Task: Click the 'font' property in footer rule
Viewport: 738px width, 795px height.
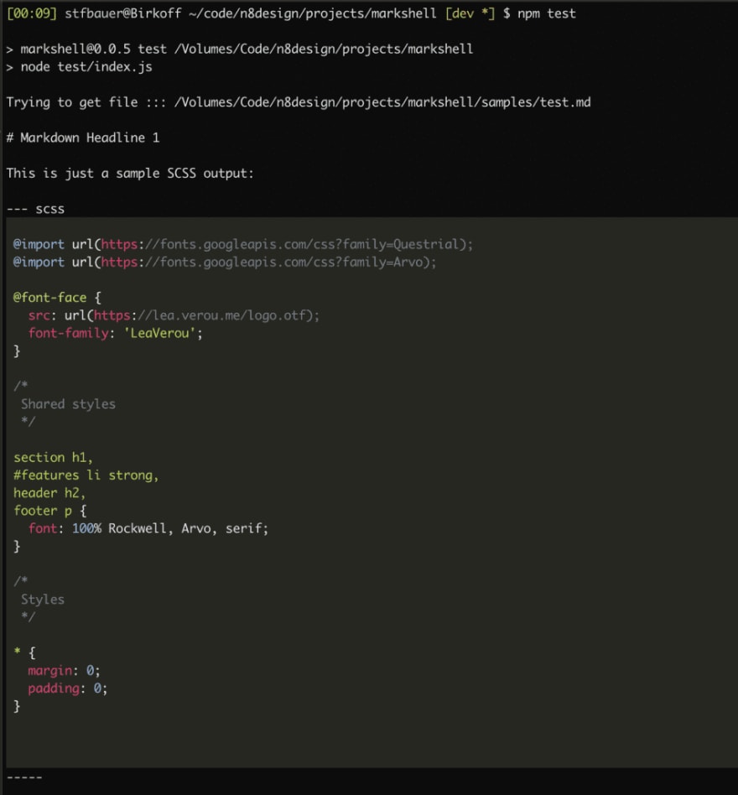Action: pos(43,528)
